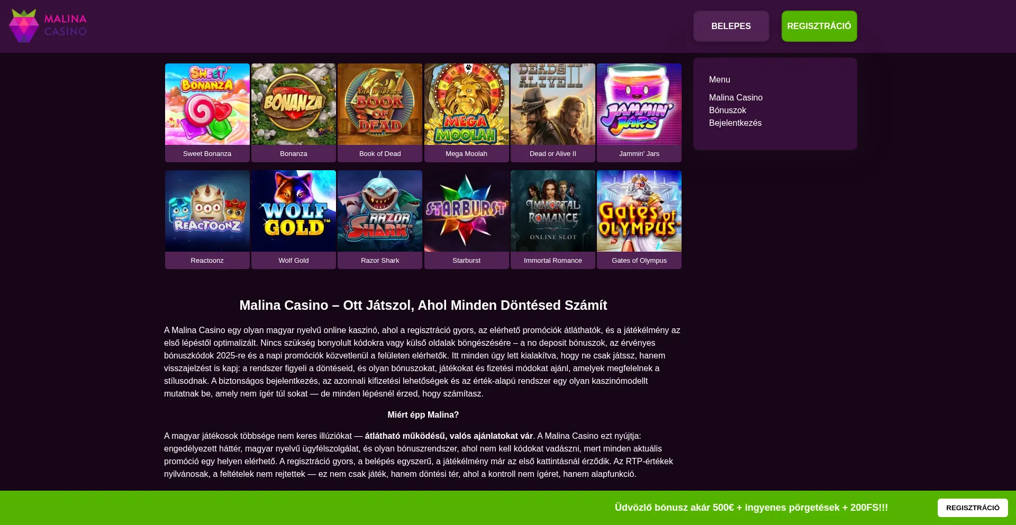1016x525 pixels.
Task: Launch the Book of Dead game
Action: tap(380, 104)
